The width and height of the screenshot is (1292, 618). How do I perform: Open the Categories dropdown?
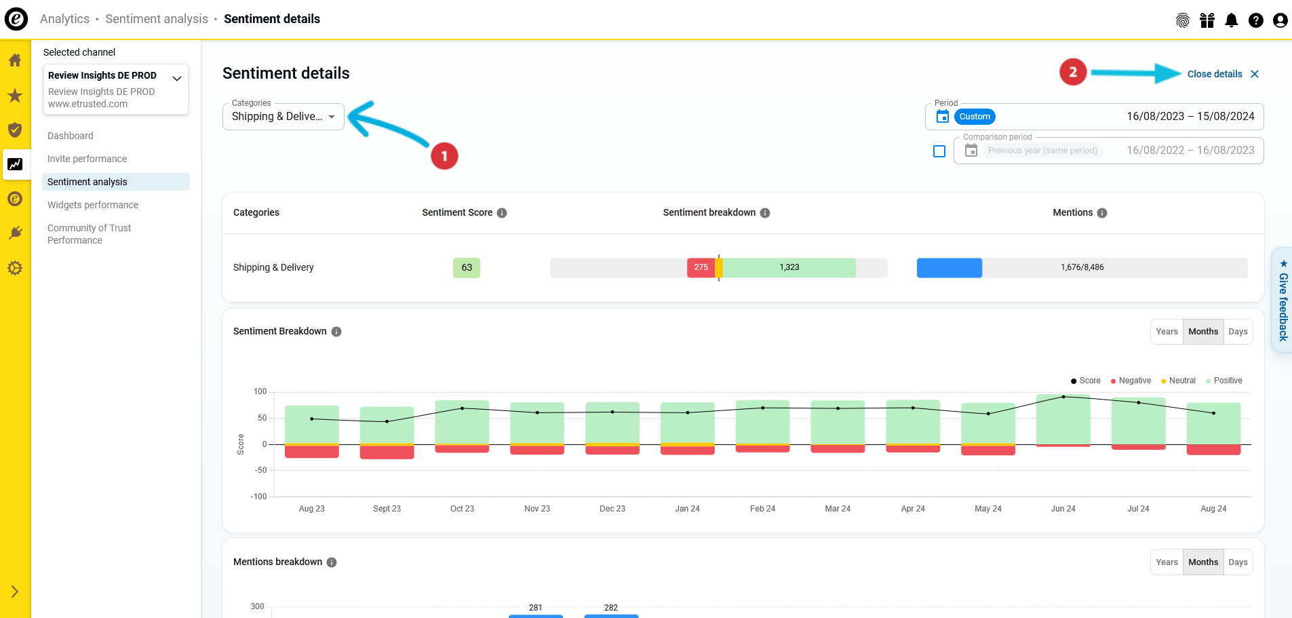tap(283, 117)
